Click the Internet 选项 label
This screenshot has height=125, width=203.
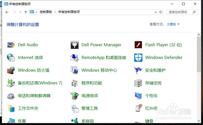[30, 57]
